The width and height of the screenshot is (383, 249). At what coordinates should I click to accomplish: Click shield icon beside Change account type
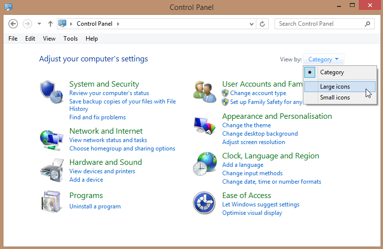coord(225,93)
